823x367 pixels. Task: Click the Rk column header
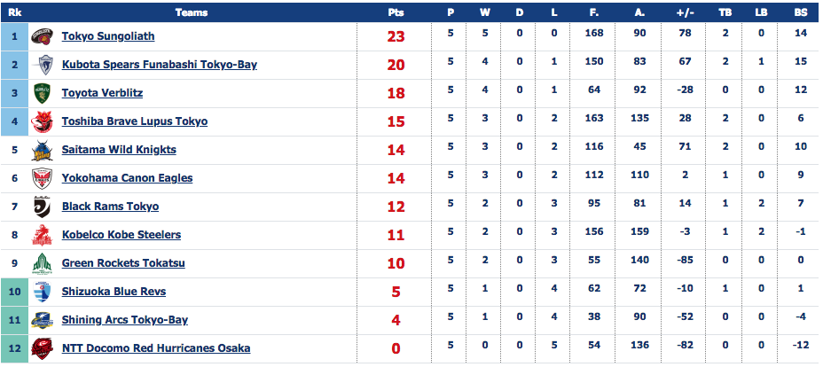(x=15, y=12)
